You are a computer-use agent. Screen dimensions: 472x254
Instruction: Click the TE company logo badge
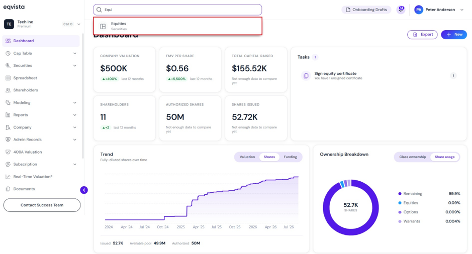pos(9,24)
